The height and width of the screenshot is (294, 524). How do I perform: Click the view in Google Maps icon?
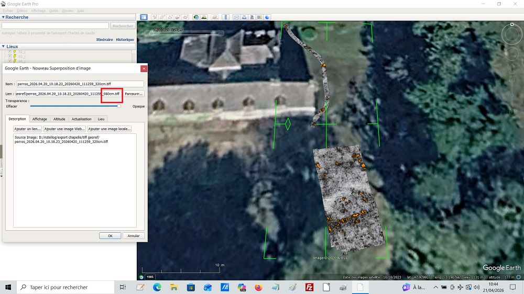pos(260,17)
